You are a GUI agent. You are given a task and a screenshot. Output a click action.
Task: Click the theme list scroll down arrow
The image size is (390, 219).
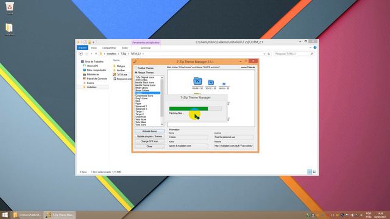pos(162,124)
